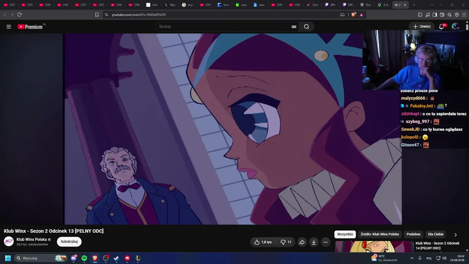Open the on-screen keyboard in search box

pos(294,27)
